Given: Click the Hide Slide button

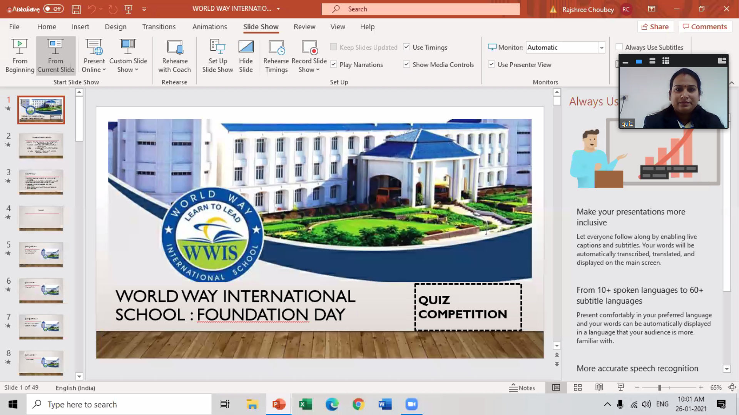Looking at the screenshot, I should click(246, 56).
